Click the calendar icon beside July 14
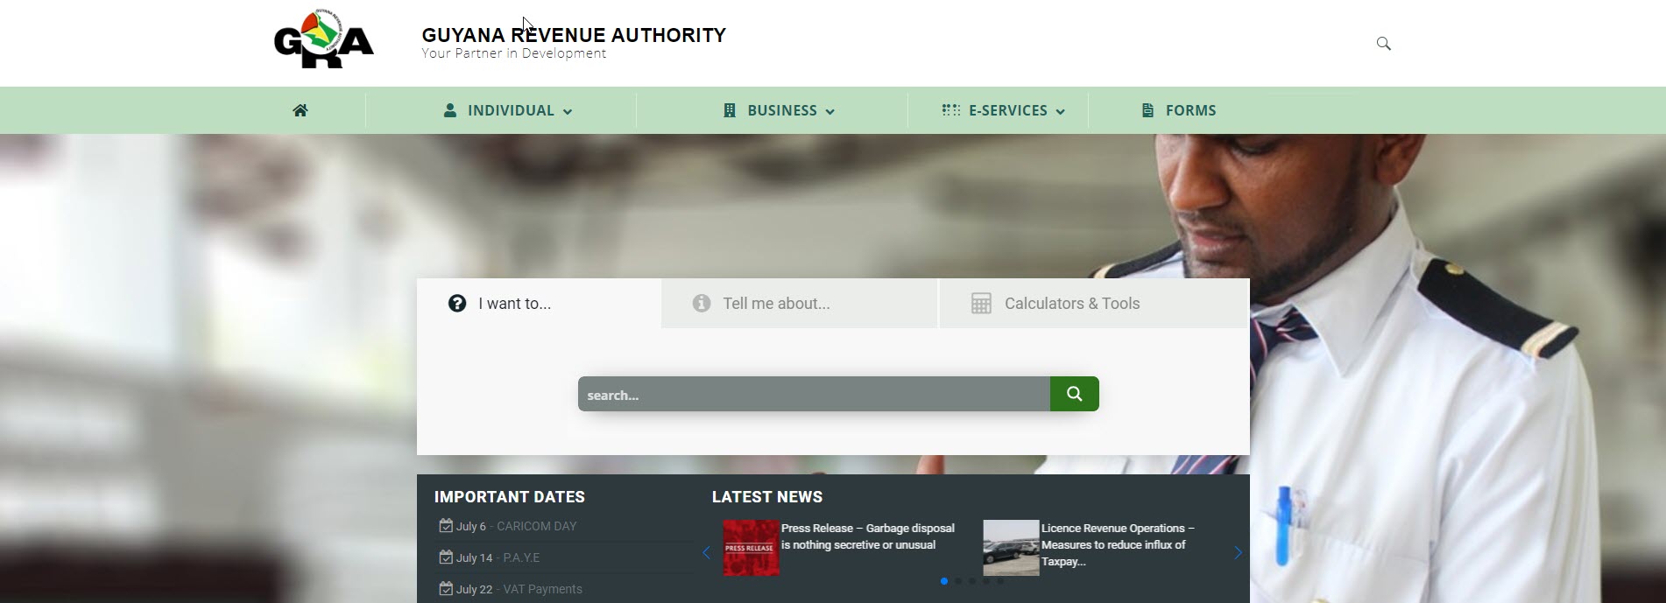Viewport: 1666px width, 603px height. pyautogui.click(x=446, y=557)
